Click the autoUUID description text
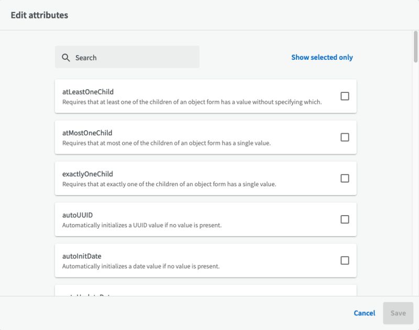The image size is (419, 330). [x=142, y=225]
